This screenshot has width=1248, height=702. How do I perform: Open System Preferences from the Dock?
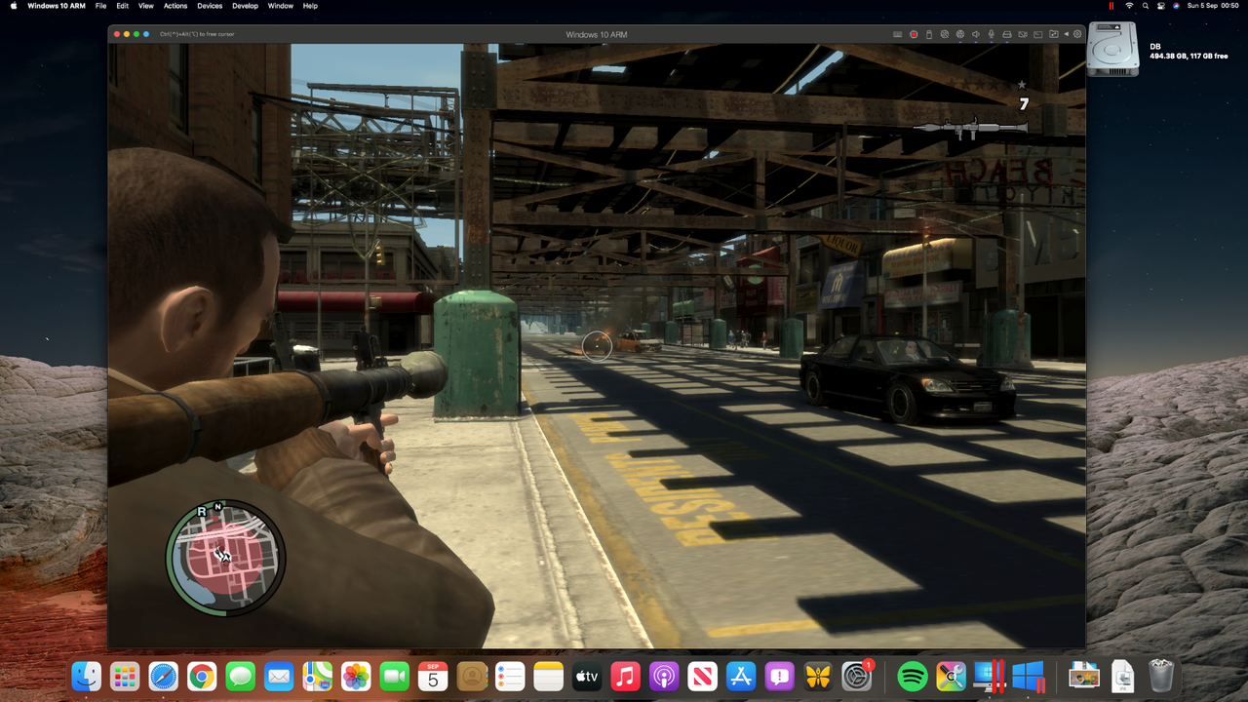click(856, 676)
